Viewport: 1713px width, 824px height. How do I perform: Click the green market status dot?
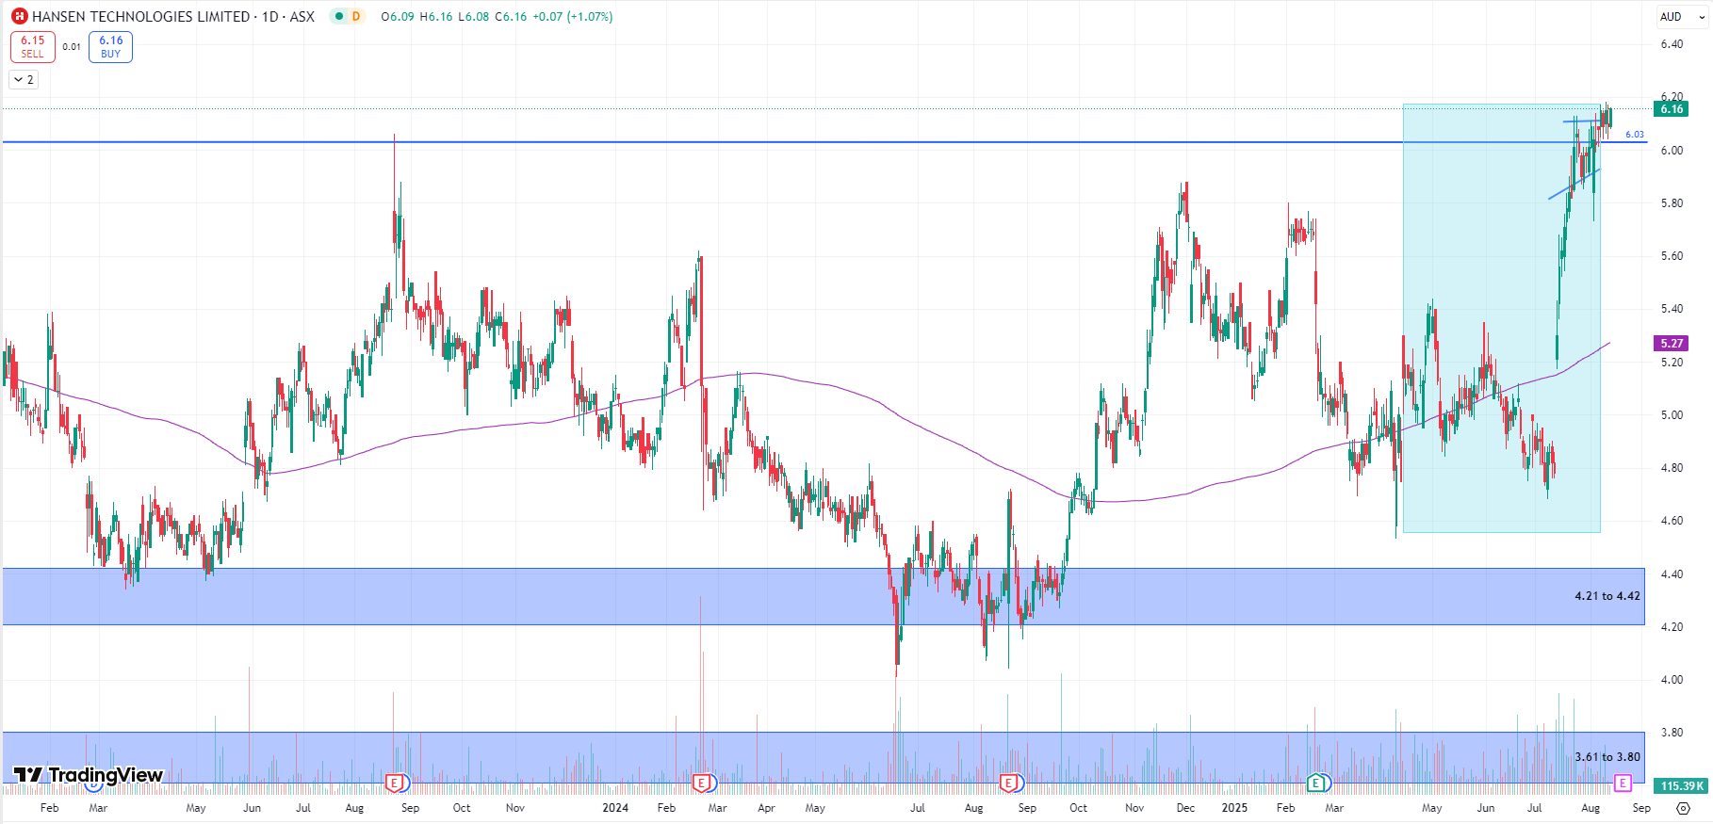tap(339, 16)
